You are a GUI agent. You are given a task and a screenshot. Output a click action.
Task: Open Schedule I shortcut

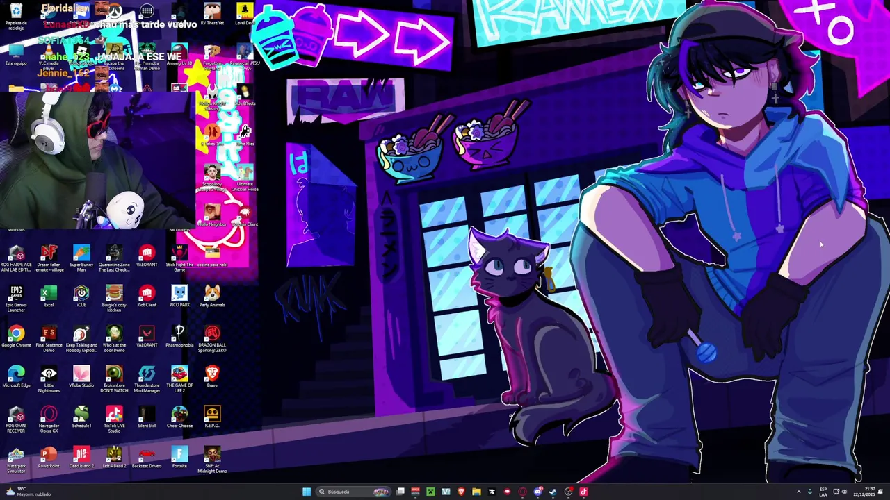tap(81, 417)
